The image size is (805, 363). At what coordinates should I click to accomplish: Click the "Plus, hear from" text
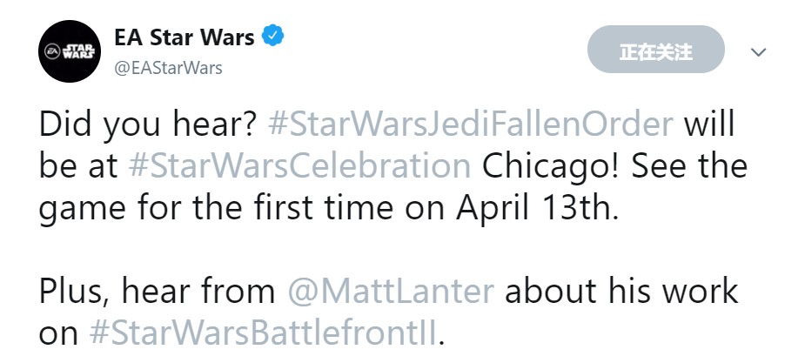(155, 290)
